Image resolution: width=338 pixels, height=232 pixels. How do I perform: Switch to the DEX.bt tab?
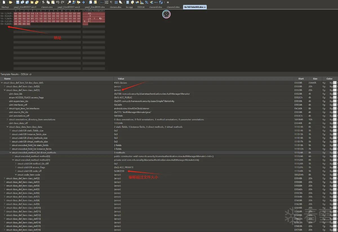point(141,7)
